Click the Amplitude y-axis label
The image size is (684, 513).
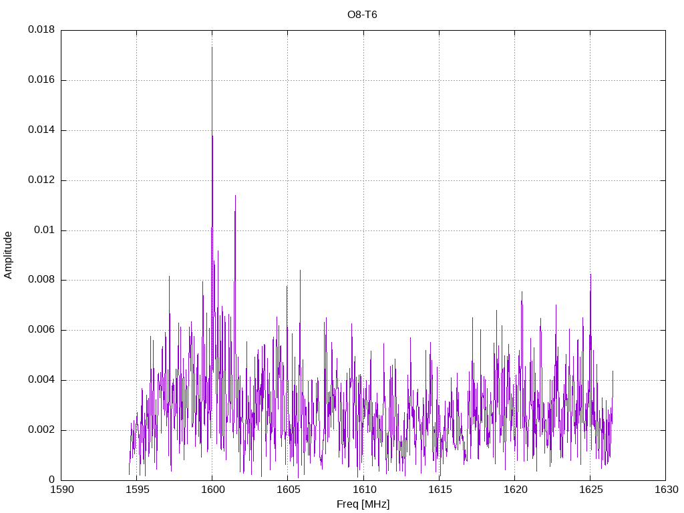pyautogui.click(x=8, y=255)
